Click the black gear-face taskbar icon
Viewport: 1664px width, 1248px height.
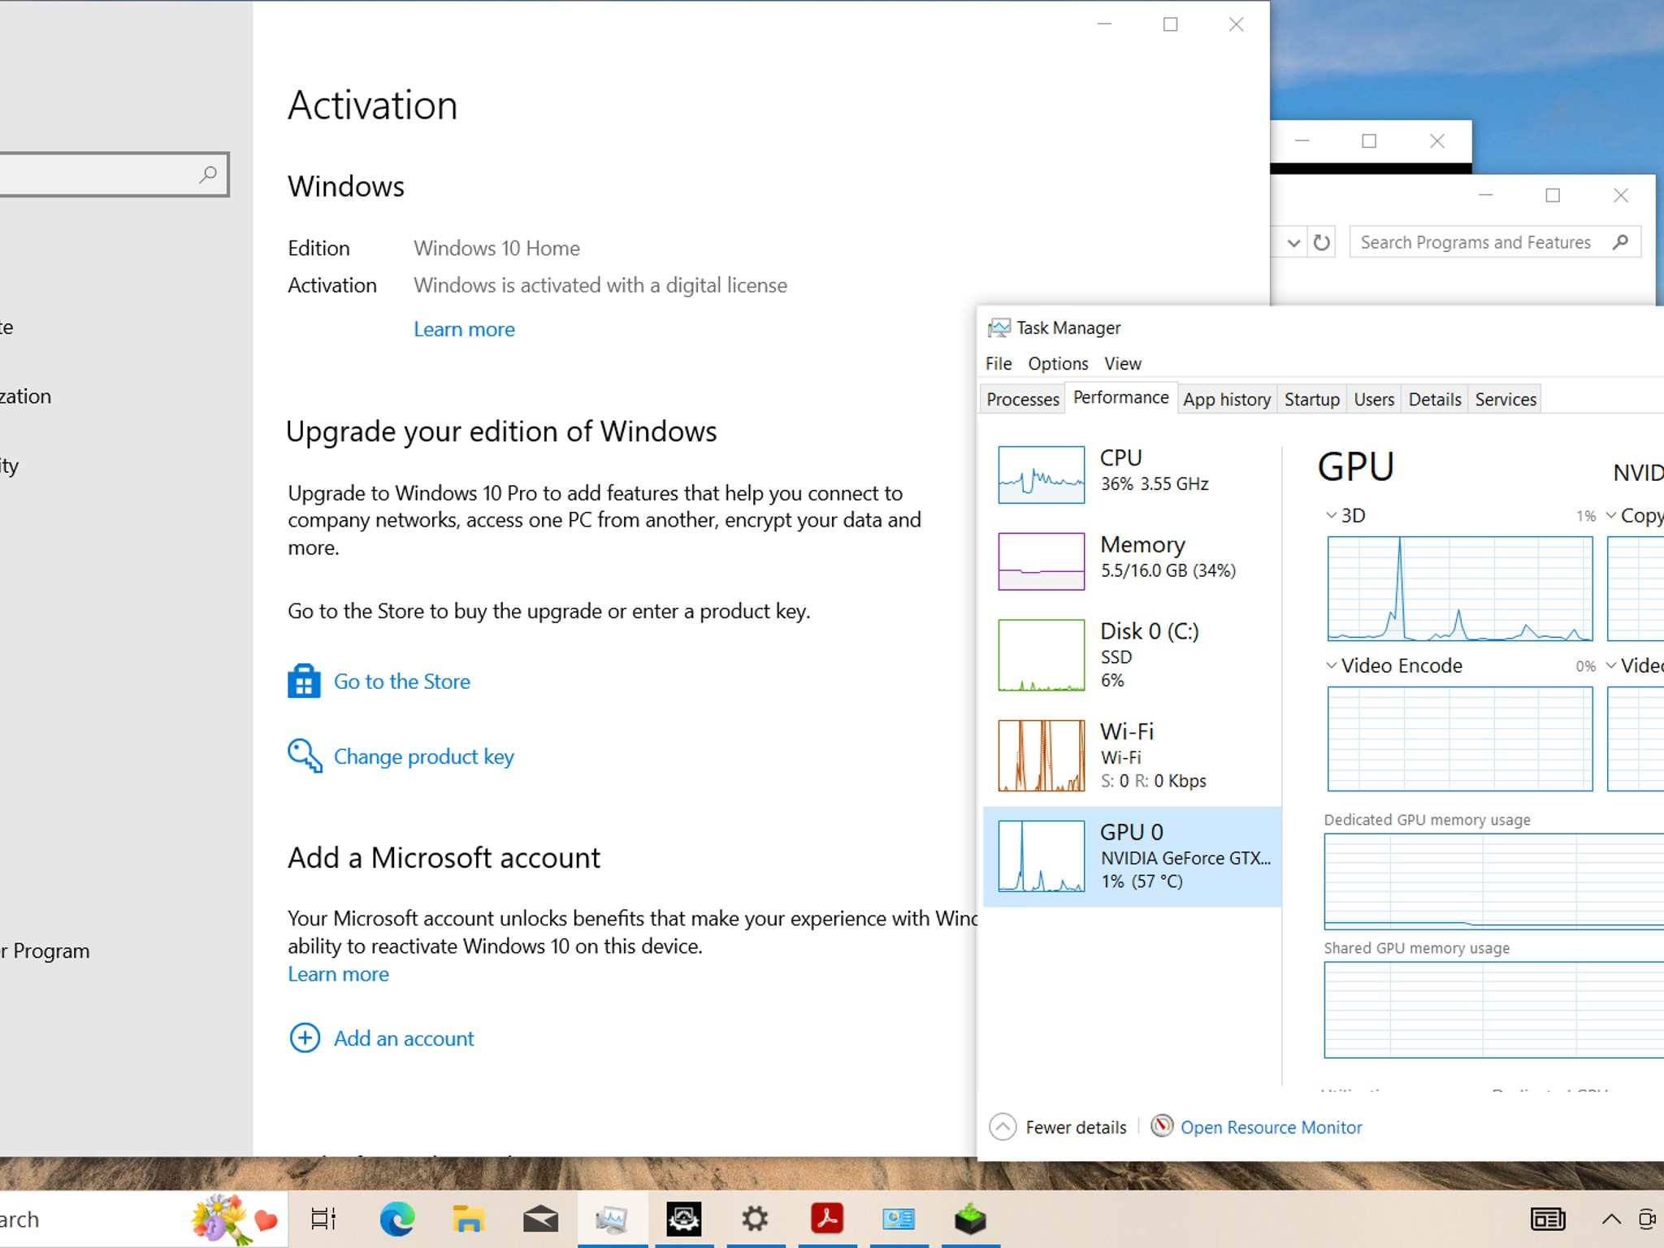pos(683,1219)
